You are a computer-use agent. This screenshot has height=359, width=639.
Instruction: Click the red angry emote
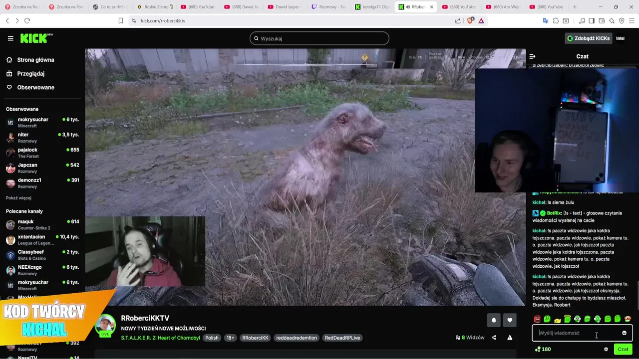coord(537,319)
